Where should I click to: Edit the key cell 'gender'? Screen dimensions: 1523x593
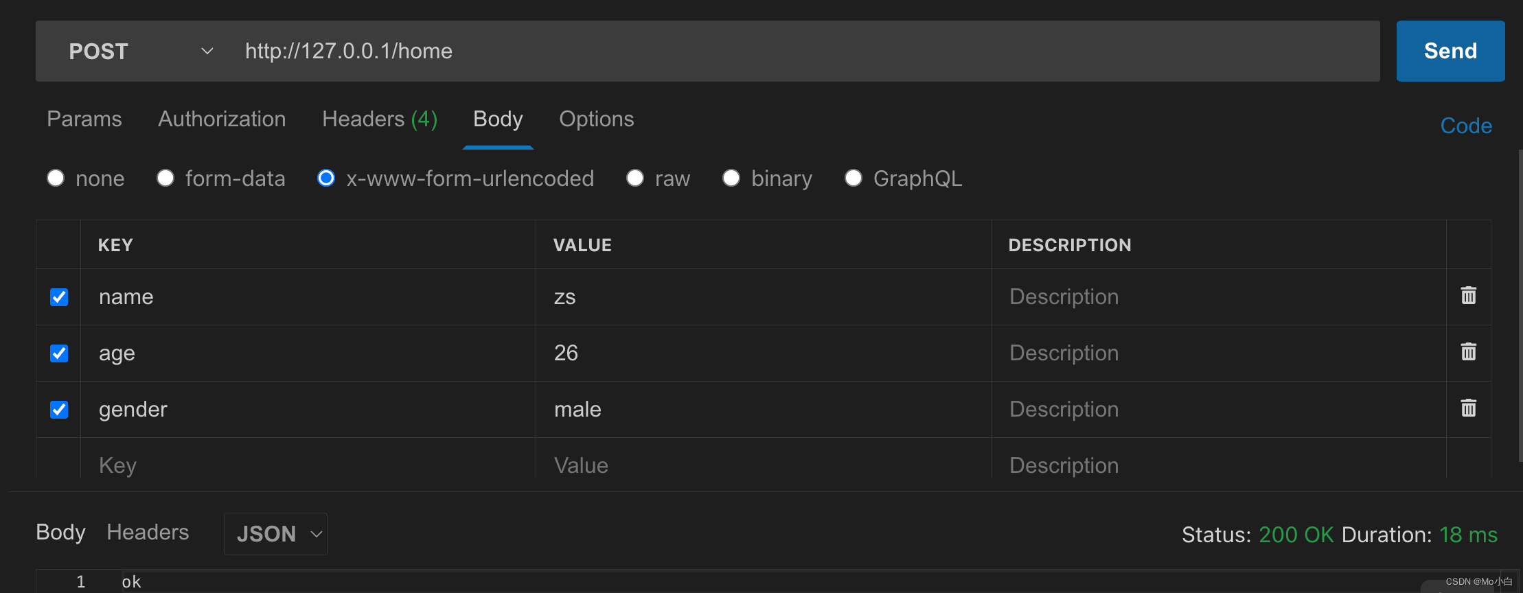click(x=308, y=410)
